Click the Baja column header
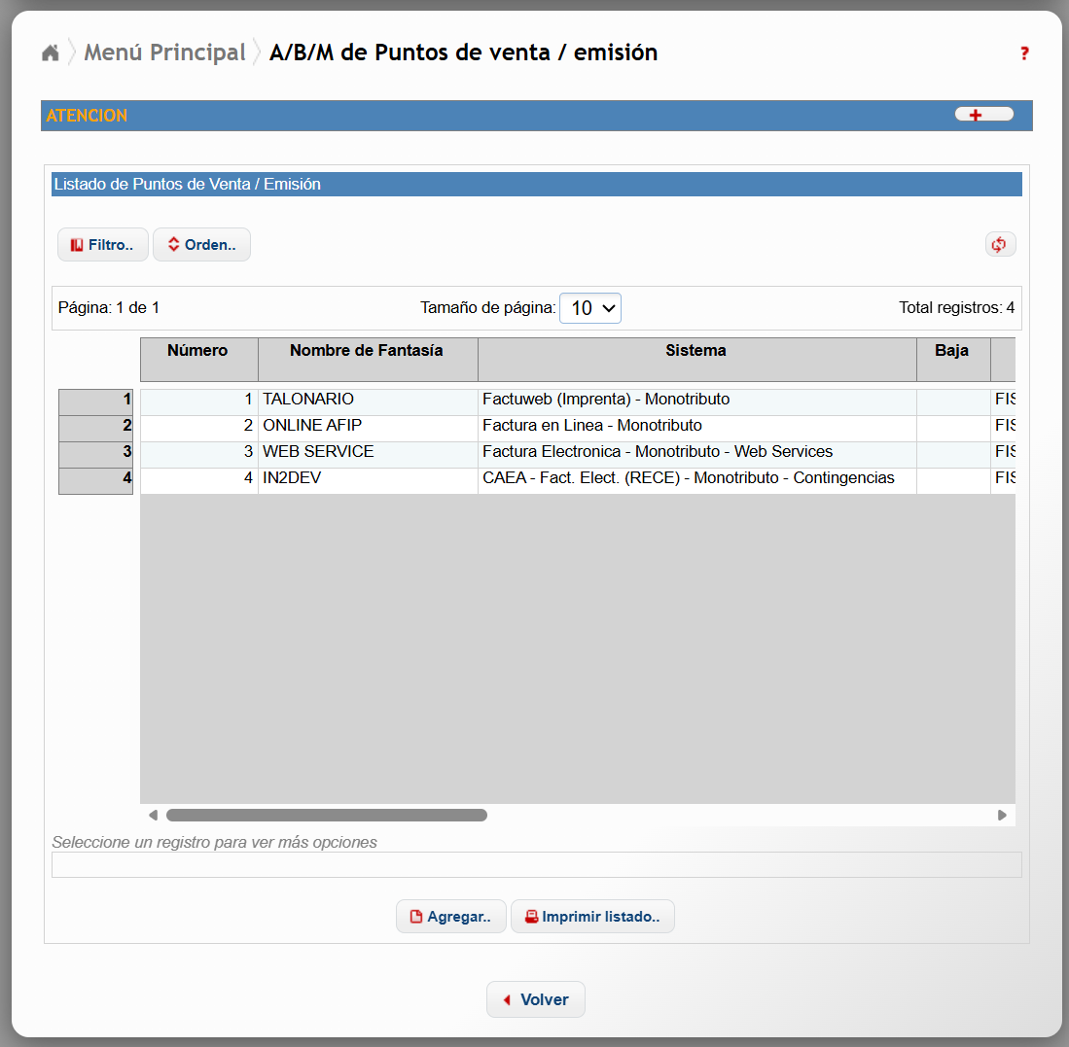1069x1047 pixels. pos(953,360)
